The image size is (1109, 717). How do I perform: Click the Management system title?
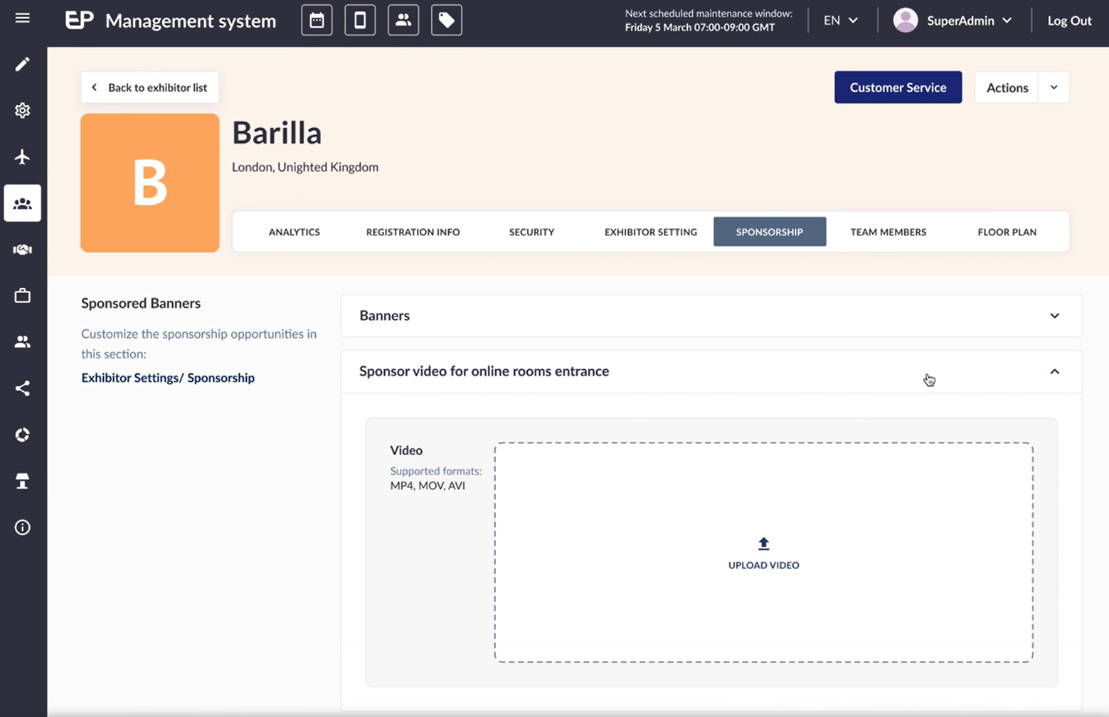point(191,21)
